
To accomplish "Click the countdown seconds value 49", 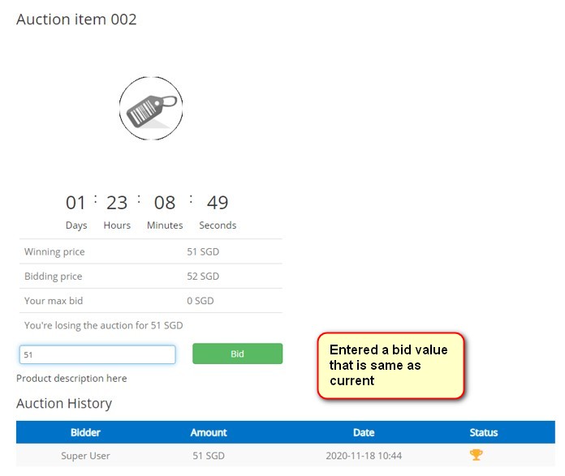I will [x=218, y=203].
